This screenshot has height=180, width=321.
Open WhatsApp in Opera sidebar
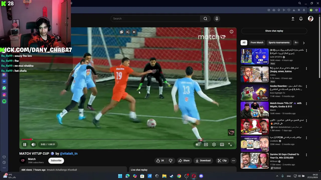pyautogui.click(x=4, y=88)
